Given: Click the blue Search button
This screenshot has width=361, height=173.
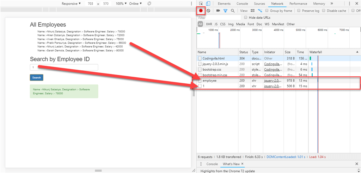Looking at the screenshot, I should click(x=37, y=77).
